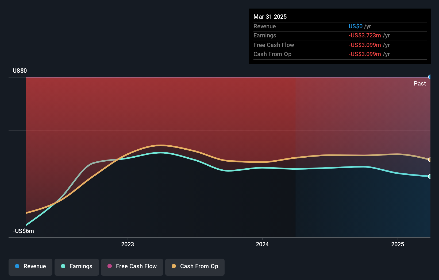
Task: Click the Earnings value -US$3.723m /yr
Action: pyautogui.click(x=369, y=35)
